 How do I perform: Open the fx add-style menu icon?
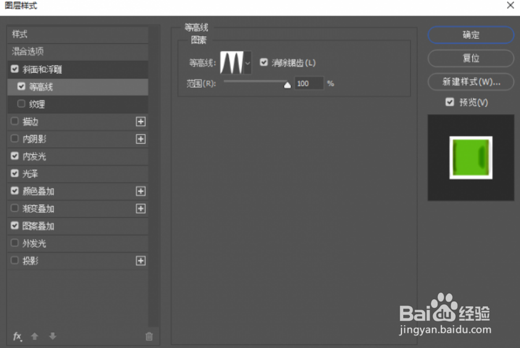[x=17, y=336]
